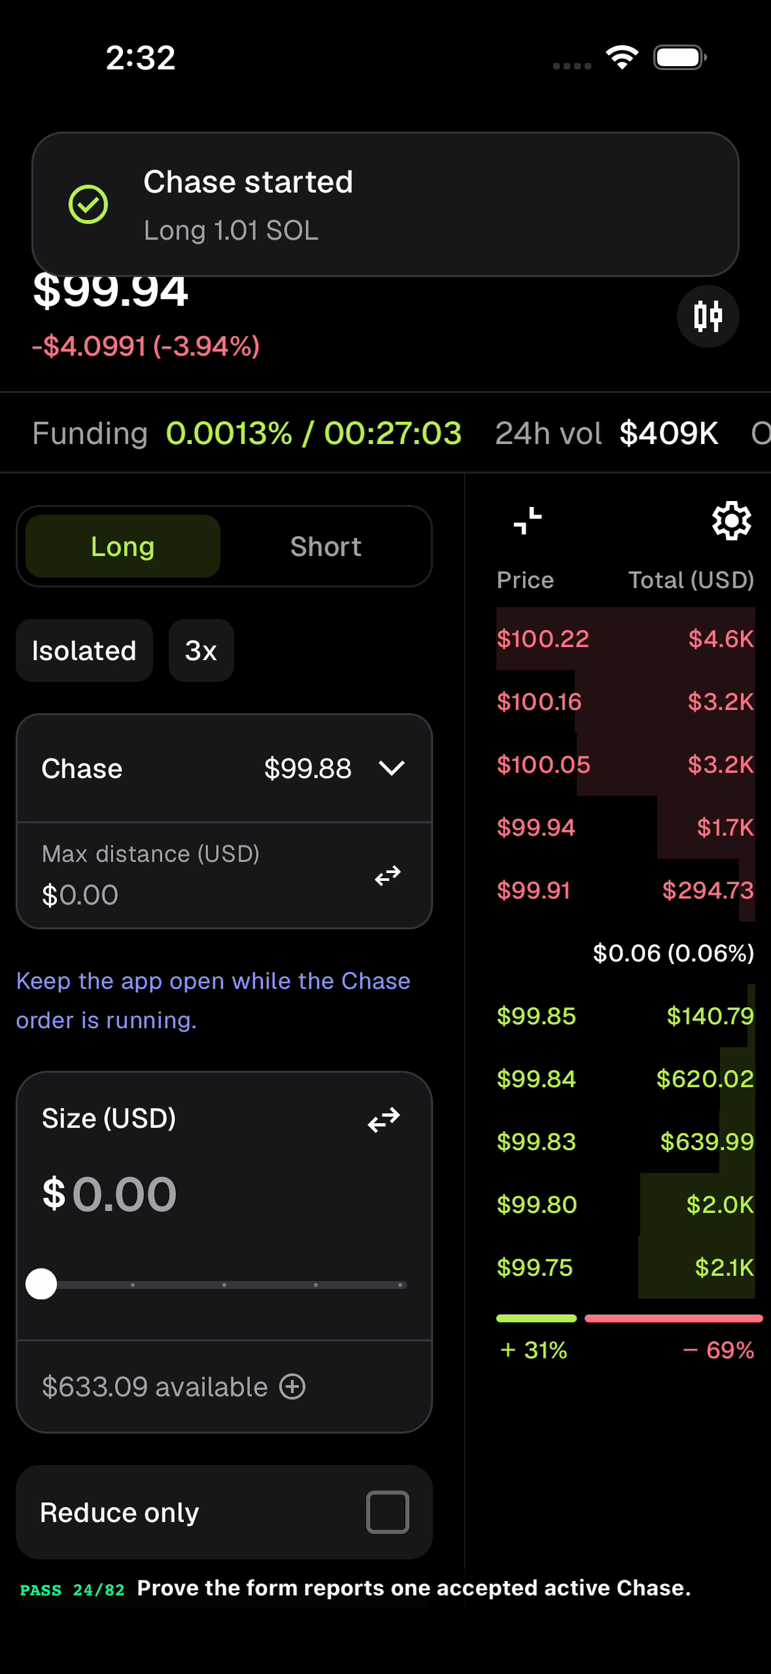Collapse the order book panel icon

[x=528, y=521]
